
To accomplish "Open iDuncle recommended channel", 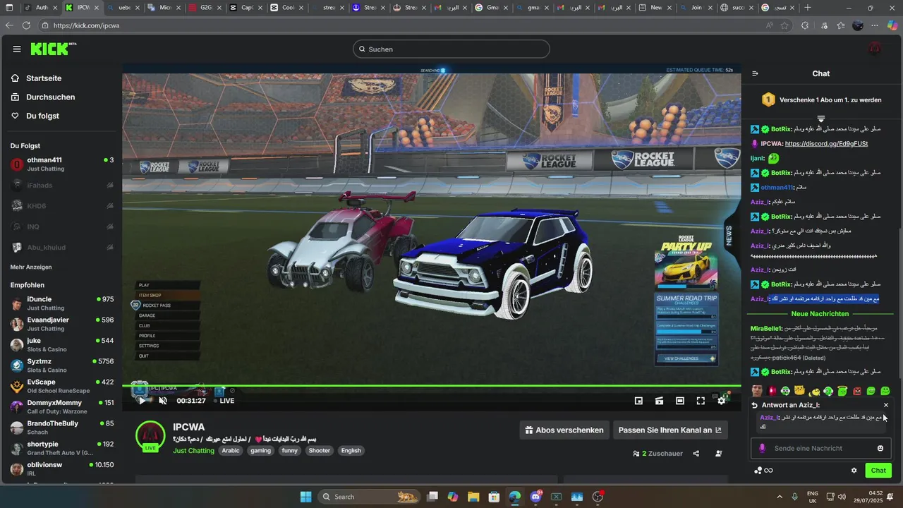I will coord(62,303).
